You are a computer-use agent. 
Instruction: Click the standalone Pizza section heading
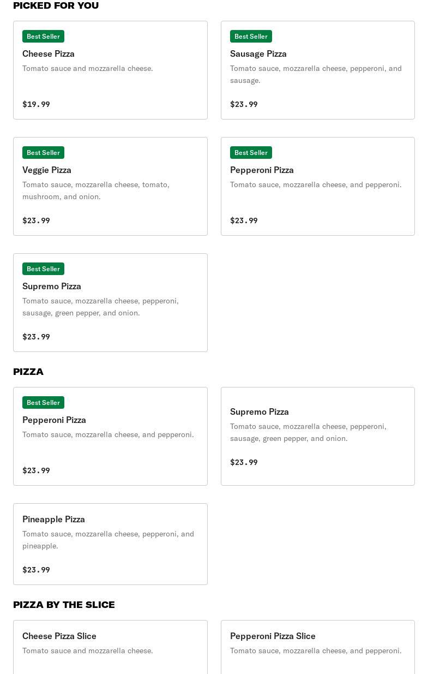click(x=28, y=372)
